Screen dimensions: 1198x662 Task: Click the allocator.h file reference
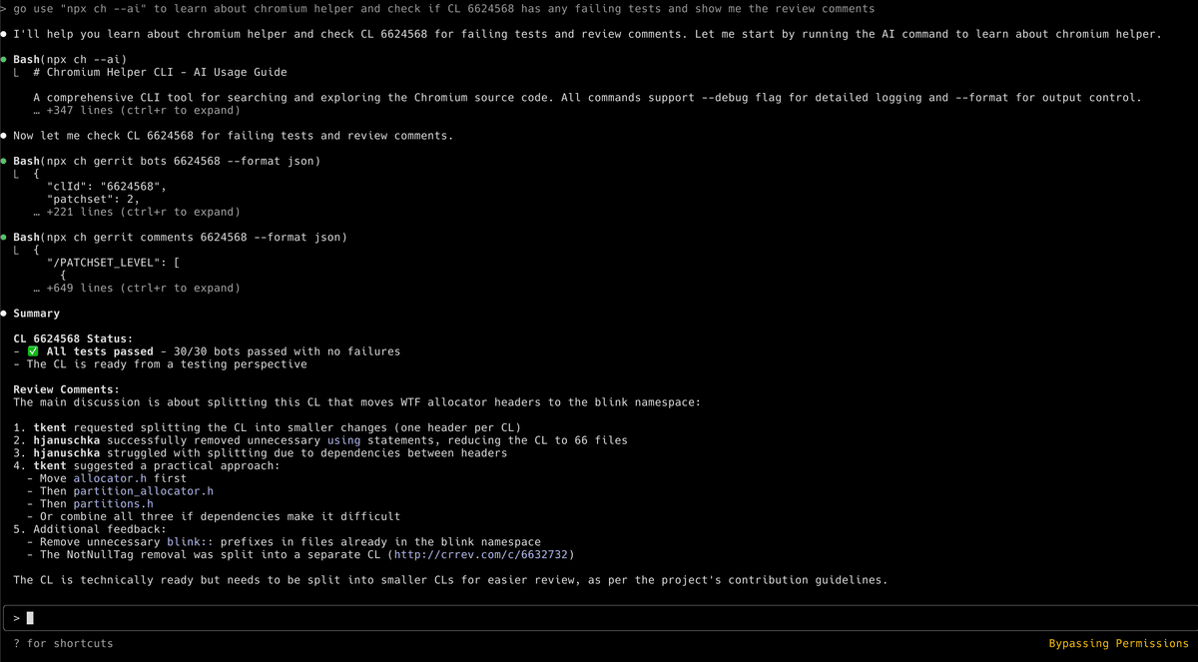pyautogui.click(x=110, y=478)
